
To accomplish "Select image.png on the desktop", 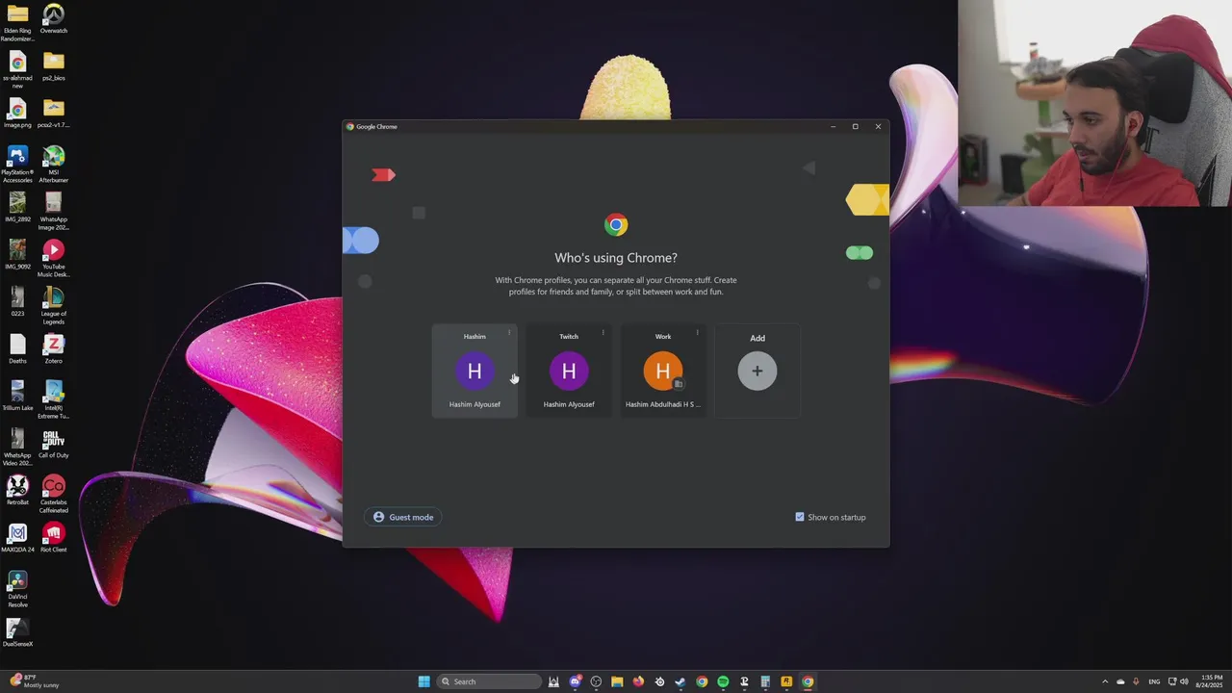I will pyautogui.click(x=17, y=114).
